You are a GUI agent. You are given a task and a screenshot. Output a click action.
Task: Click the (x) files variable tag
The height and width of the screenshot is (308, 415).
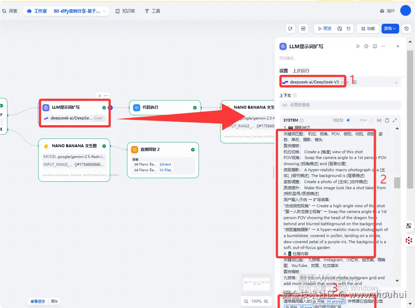click(165, 170)
